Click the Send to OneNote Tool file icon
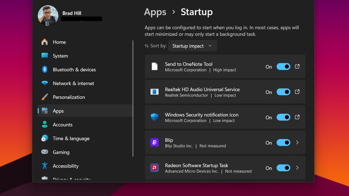 pyautogui.click(x=154, y=66)
